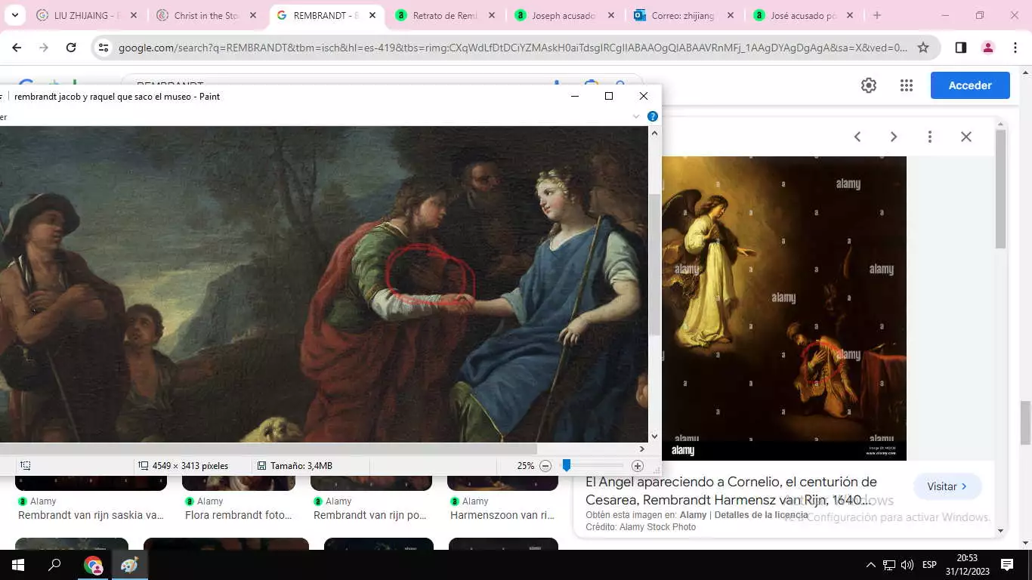Switch to the Joseph acusado tab
The height and width of the screenshot is (580, 1032).
pos(564,15)
